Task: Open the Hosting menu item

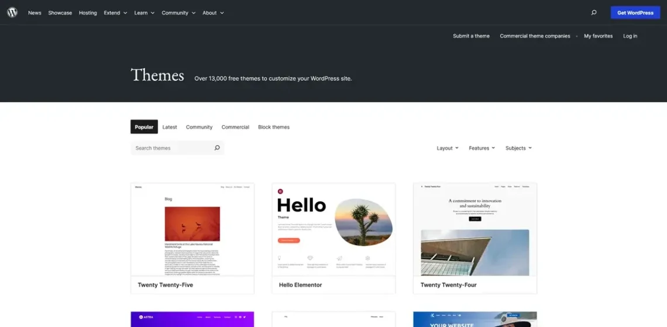Action: pos(88,13)
